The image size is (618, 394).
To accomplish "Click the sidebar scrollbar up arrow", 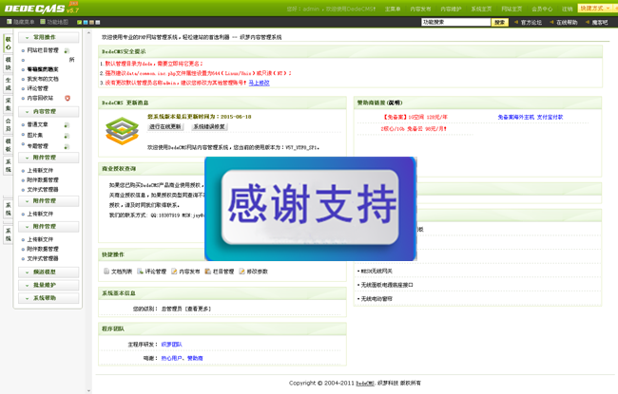I will tap(88, 33).
